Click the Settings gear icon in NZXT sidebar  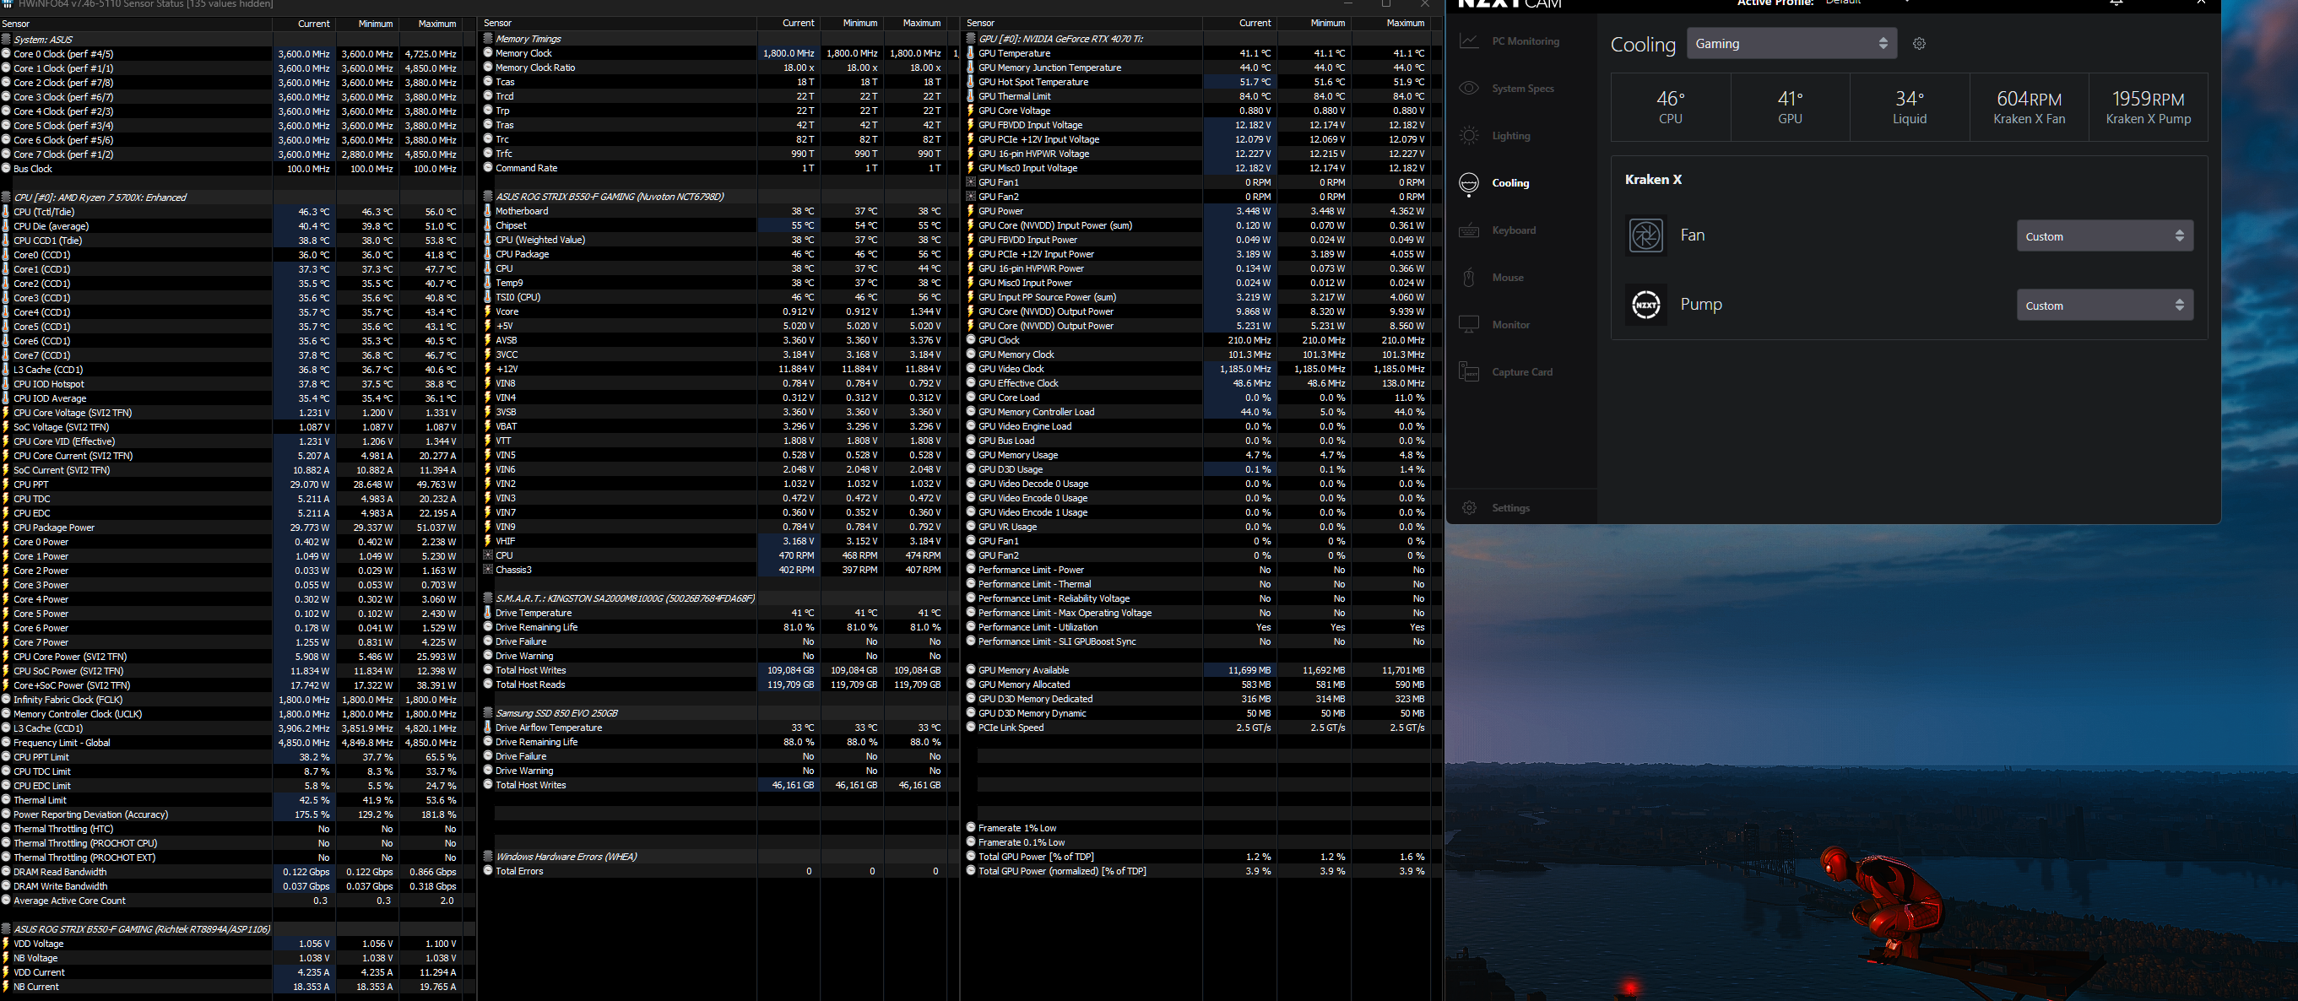(1469, 507)
